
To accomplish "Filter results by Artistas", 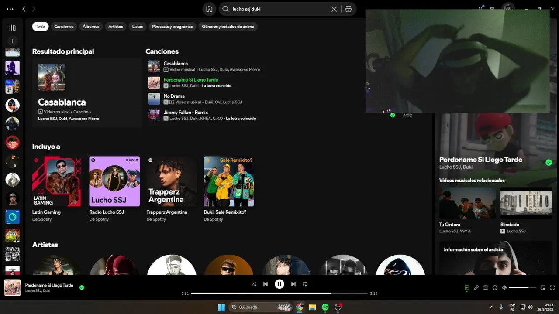I will click(116, 27).
